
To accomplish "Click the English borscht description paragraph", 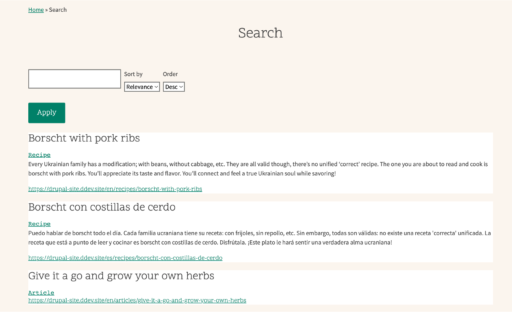I will pyautogui.click(x=258, y=169).
